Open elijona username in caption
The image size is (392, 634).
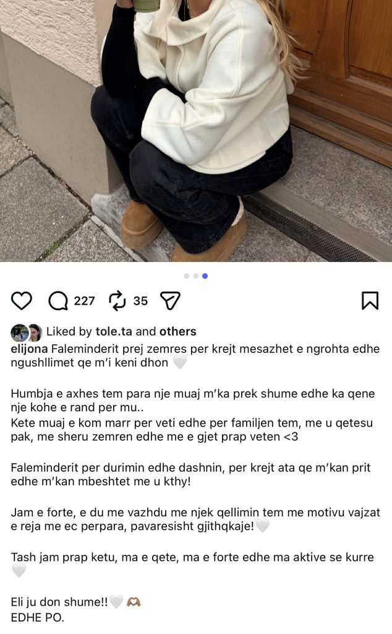[29, 349]
